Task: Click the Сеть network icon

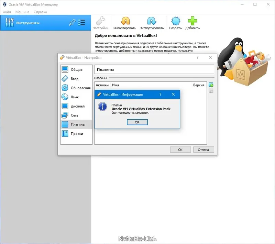Action: pos(65,115)
